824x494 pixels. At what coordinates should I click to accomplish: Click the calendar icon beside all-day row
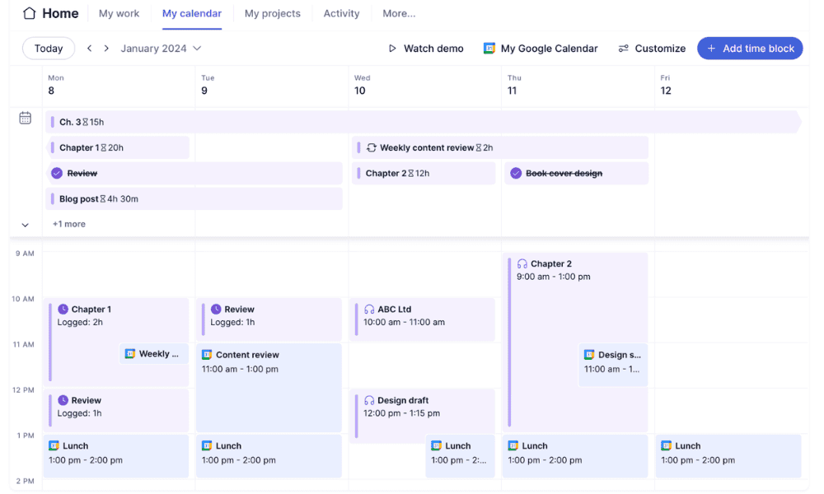coord(26,118)
